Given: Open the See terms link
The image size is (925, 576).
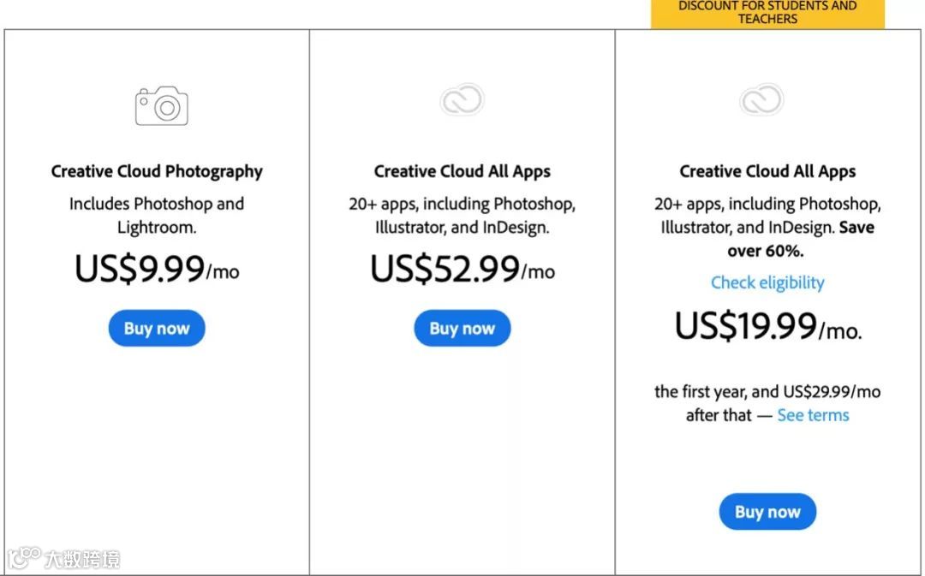Looking at the screenshot, I should pyautogui.click(x=813, y=415).
